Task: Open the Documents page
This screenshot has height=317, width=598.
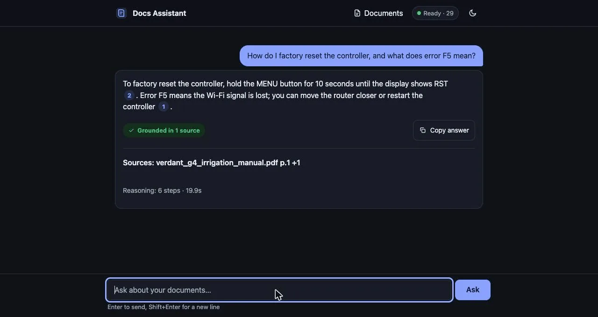Action: coord(378,13)
